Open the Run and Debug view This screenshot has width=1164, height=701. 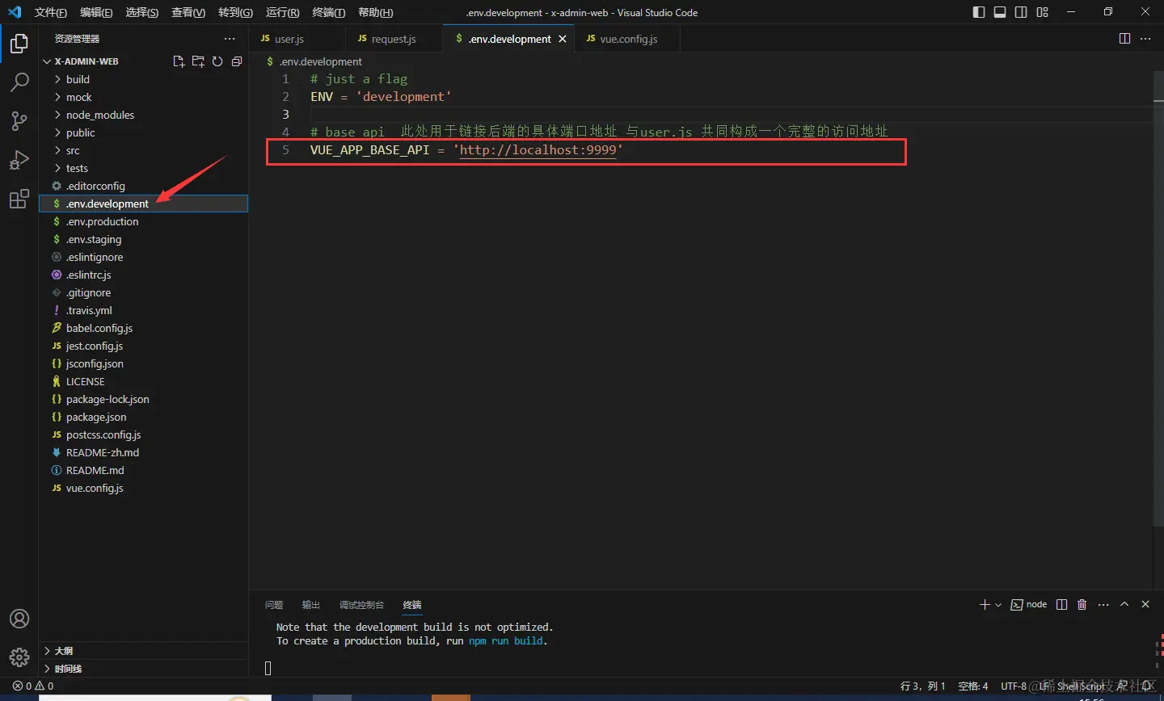pos(19,159)
